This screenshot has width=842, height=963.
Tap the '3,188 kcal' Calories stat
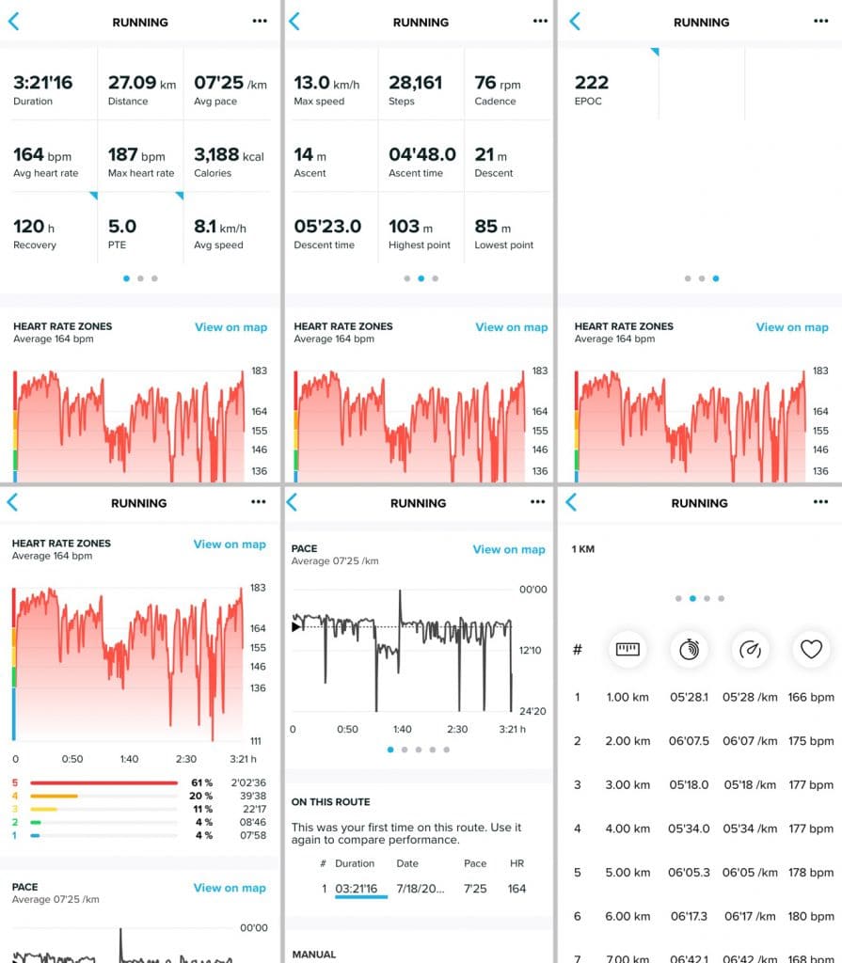230,162
